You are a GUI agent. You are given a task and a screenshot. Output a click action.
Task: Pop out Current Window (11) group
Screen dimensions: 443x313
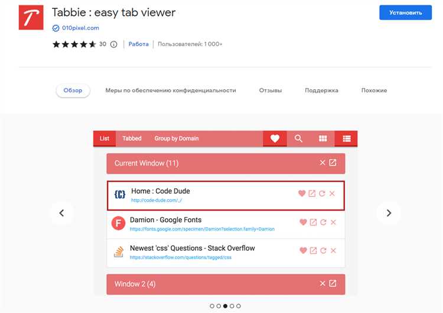pos(333,163)
